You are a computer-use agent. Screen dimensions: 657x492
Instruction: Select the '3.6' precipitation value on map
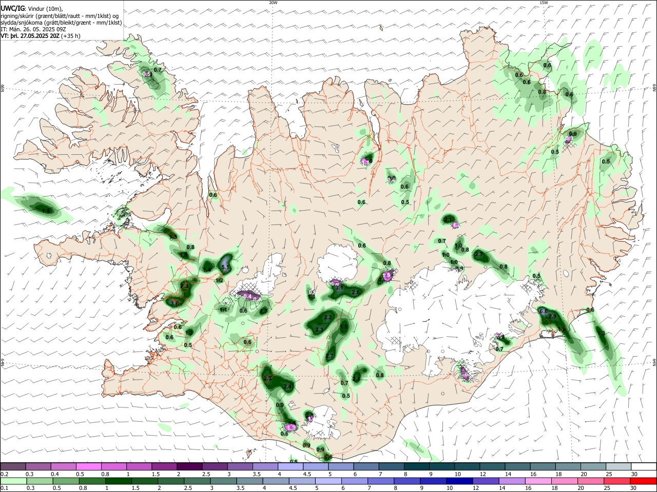(175, 303)
